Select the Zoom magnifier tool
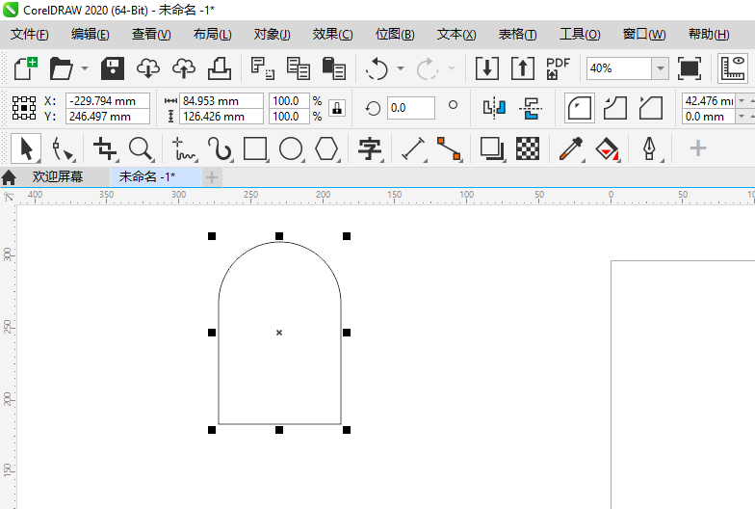755x509 pixels. (x=142, y=149)
